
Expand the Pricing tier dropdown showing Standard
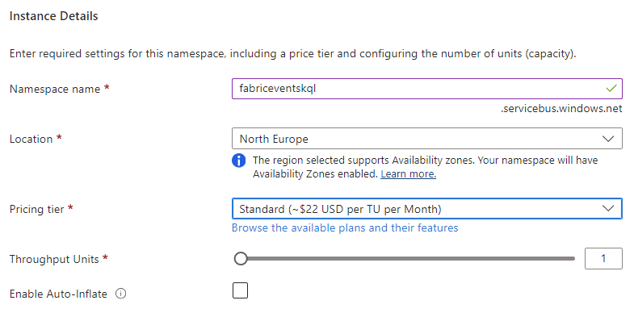pos(427,209)
